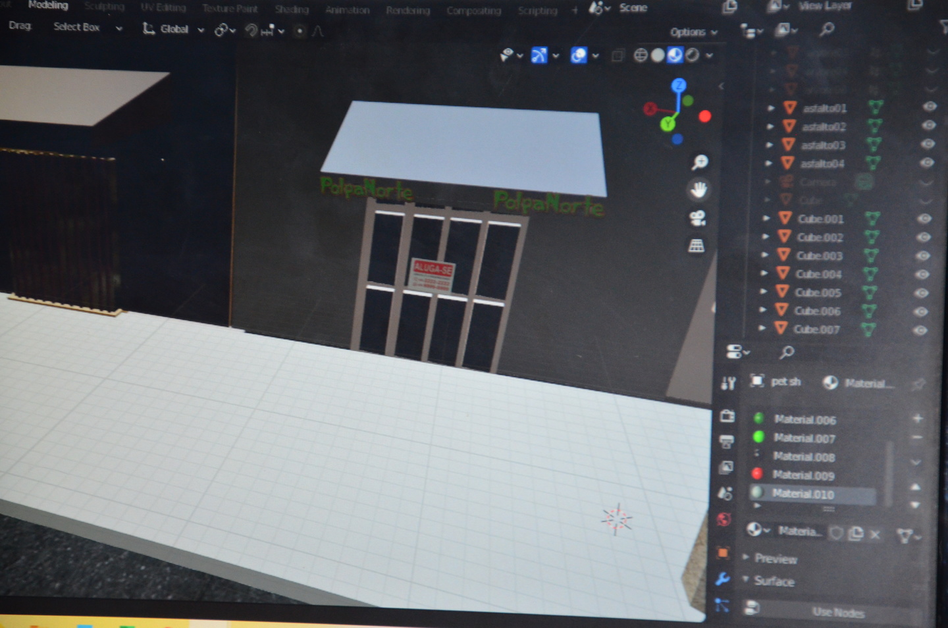Open the View Layer properties tab icon
948x628 pixels.
coord(726,467)
